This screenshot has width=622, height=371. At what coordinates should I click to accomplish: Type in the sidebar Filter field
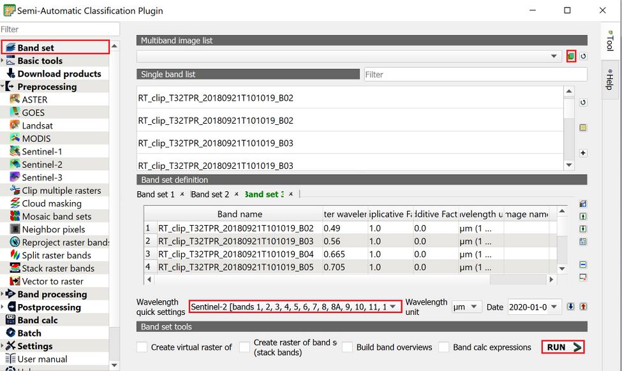point(59,29)
